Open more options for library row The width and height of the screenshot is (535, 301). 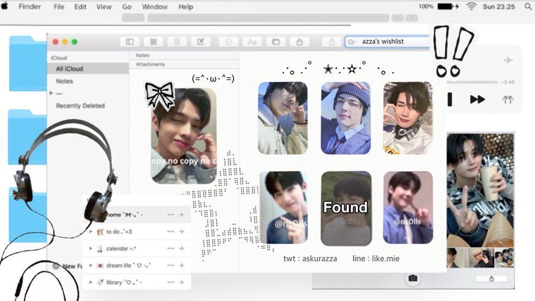pyautogui.click(x=171, y=282)
